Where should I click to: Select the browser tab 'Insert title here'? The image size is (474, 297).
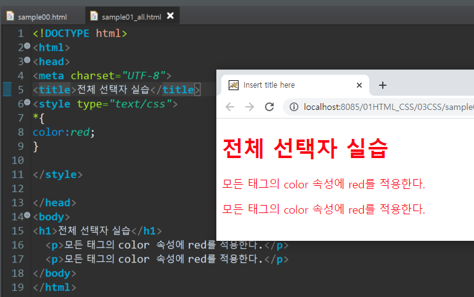(x=295, y=85)
